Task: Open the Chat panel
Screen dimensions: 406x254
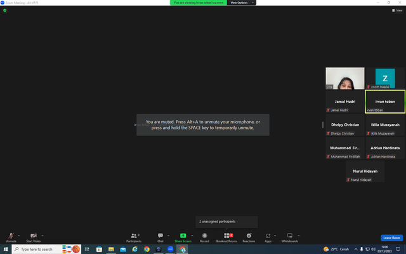Action: tap(160, 237)
